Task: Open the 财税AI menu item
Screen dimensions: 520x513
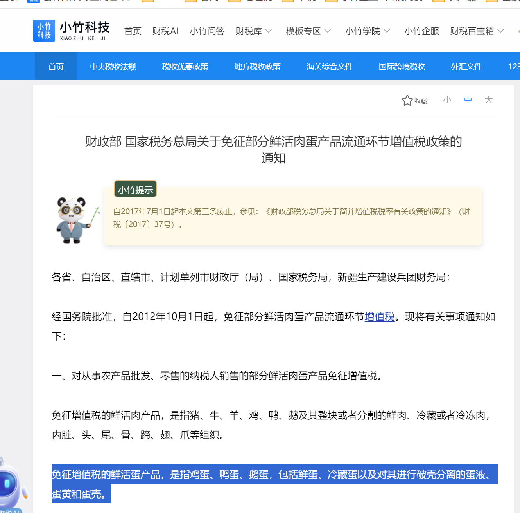Action: click(x=165, y=31)
